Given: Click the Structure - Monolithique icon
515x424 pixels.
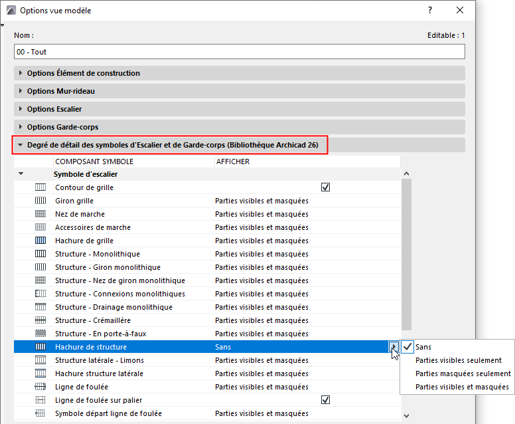Looking at the screenshot, I should click(40, 254).
